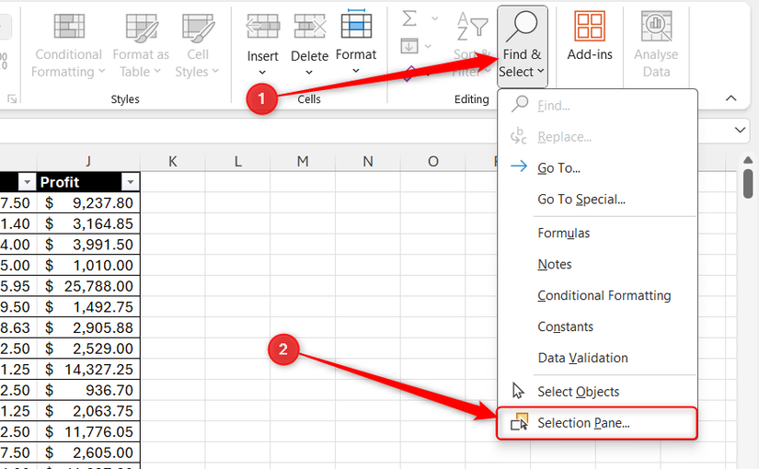Open the Add-ins button

pos(590,38)
